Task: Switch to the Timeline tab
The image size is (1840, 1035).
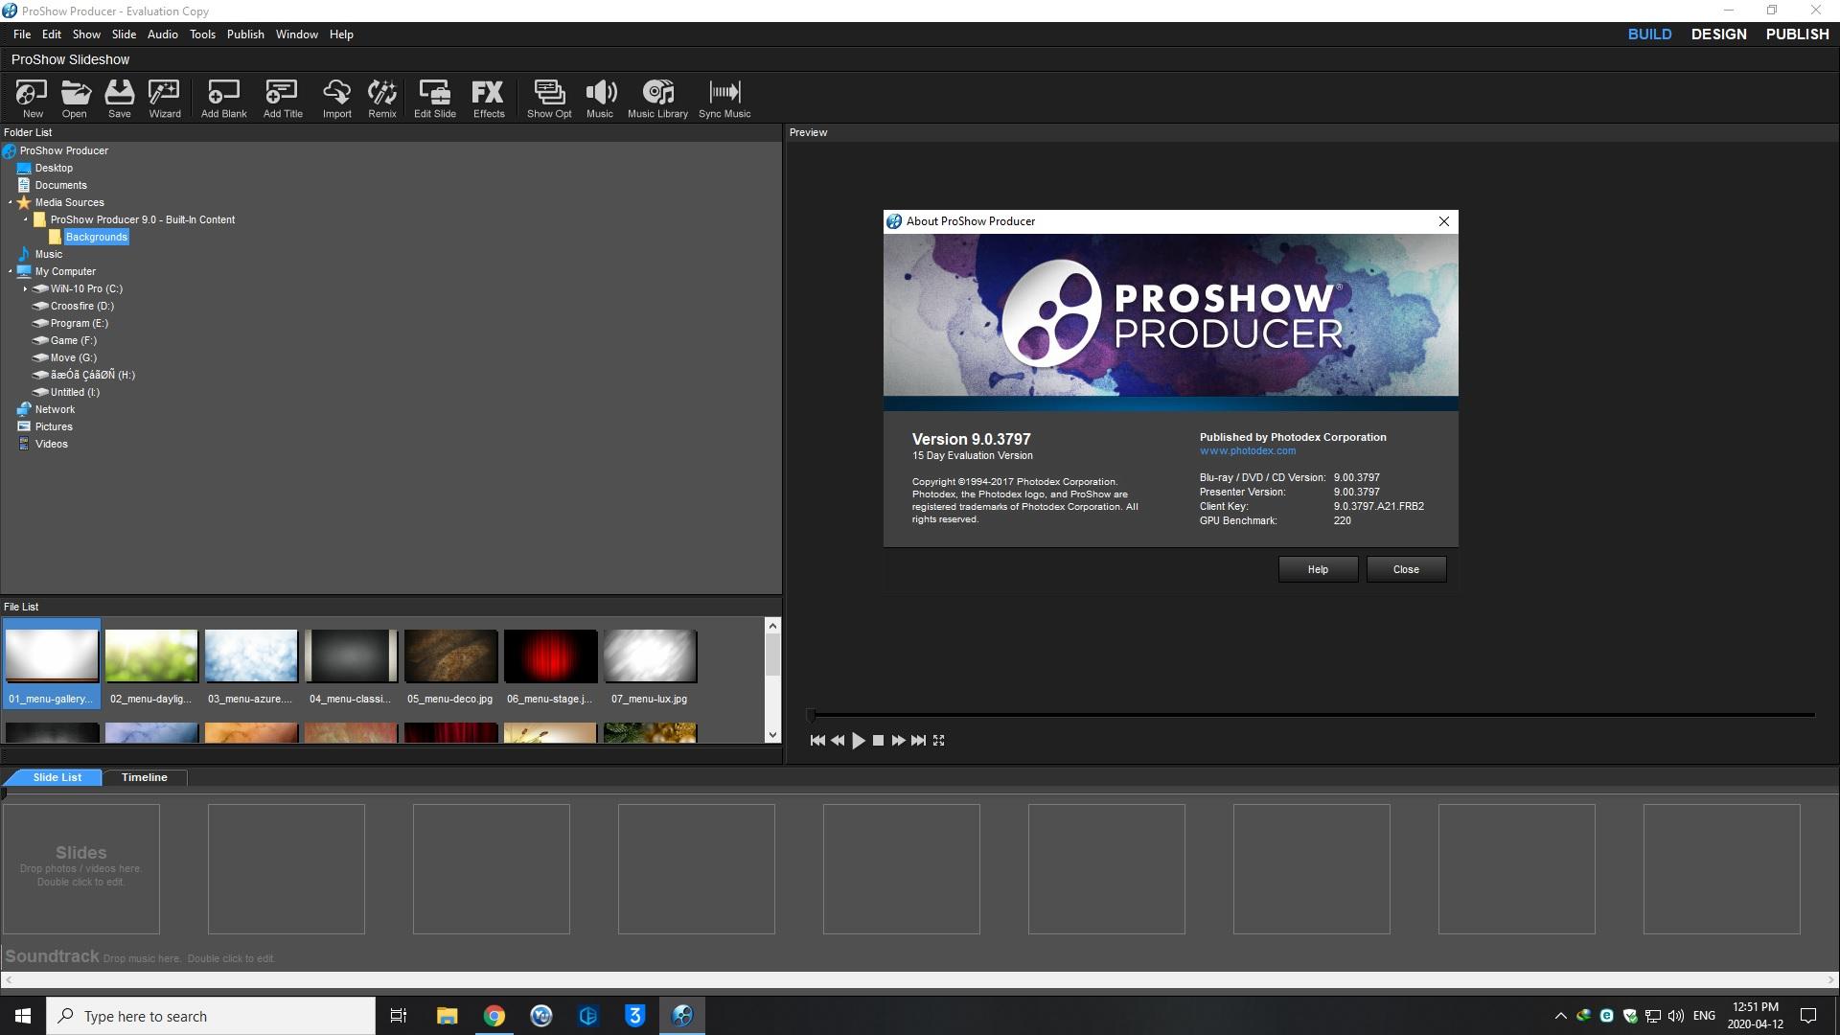Action: point(145,777)
